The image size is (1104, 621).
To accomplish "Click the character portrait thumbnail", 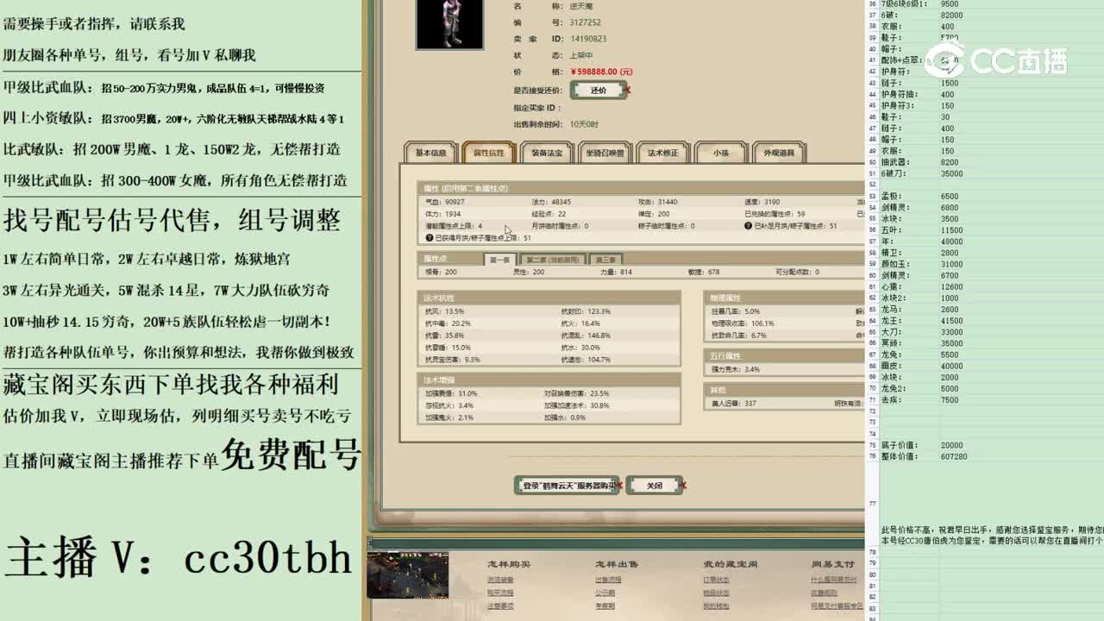I will click(449, 24).
